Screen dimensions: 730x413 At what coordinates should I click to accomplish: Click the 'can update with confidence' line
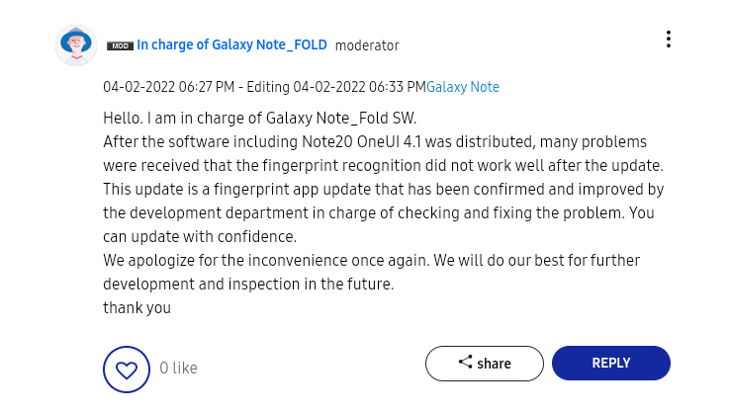(x=200, y=236)
